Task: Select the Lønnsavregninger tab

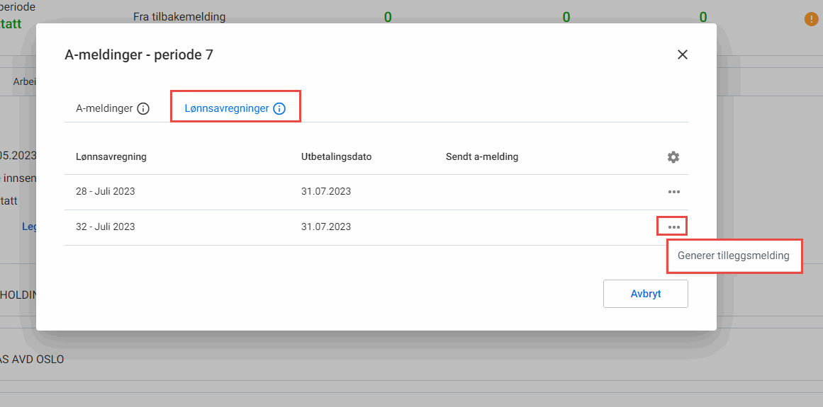Action: [x=226, y=109]
